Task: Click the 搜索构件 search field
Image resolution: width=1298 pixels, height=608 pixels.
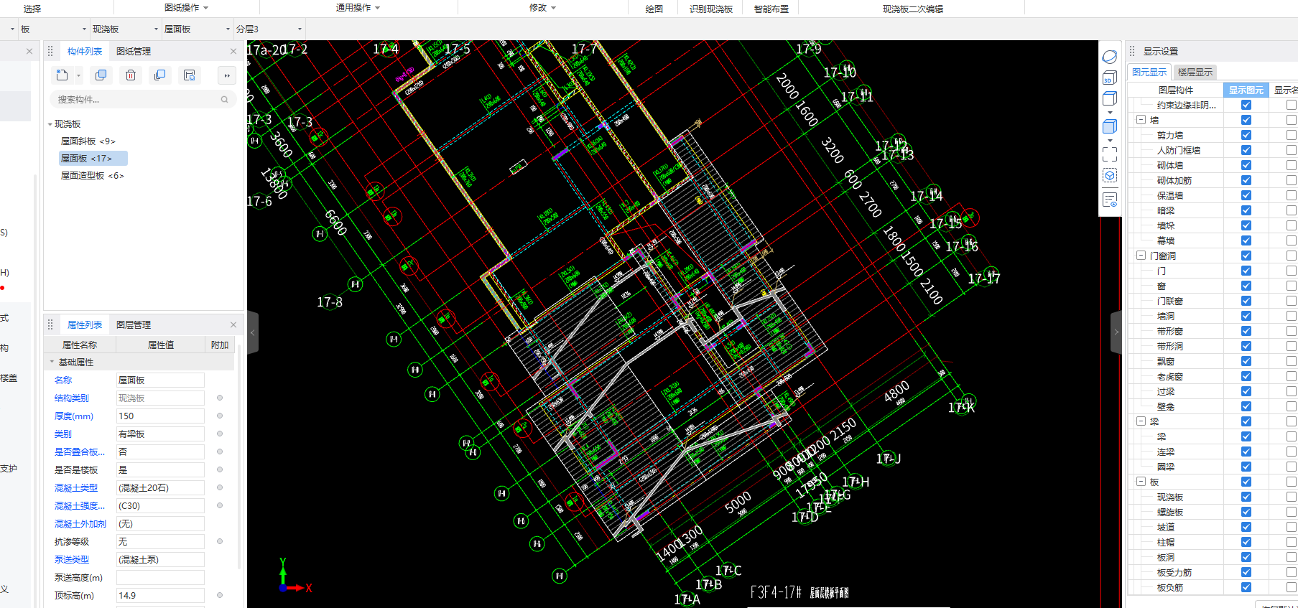Action: tap(142, 100)
